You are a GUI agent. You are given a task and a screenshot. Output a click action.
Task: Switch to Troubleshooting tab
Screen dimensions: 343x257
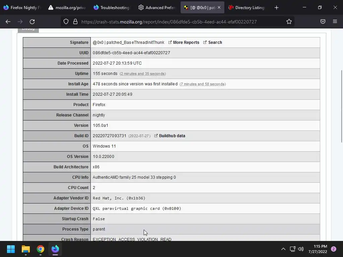click(x=112, y=8)
